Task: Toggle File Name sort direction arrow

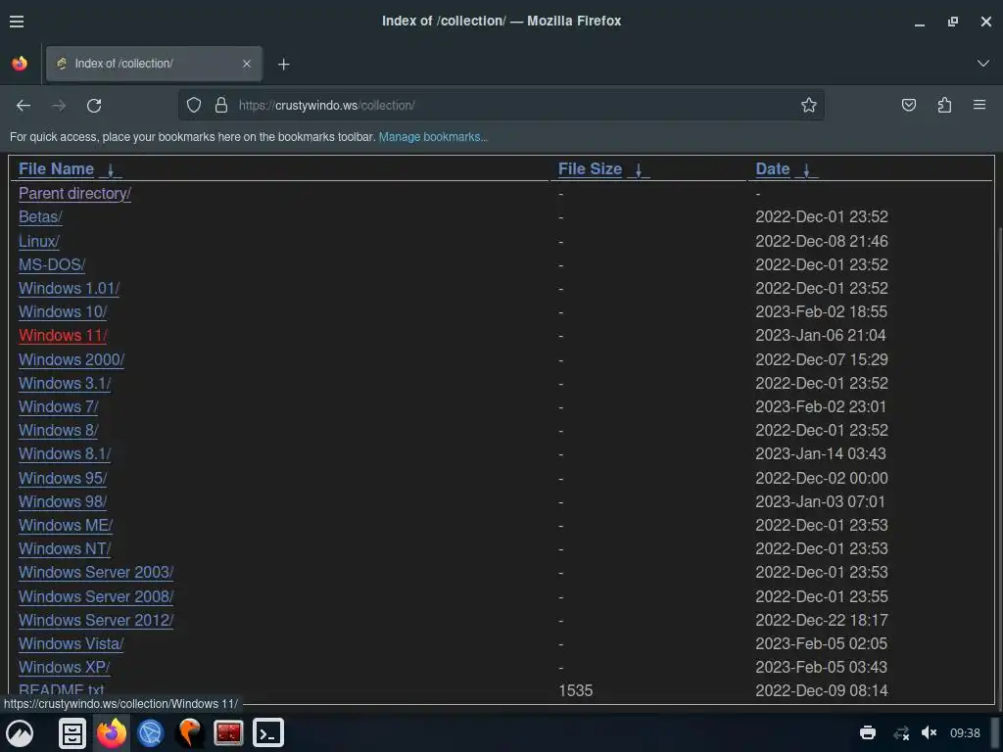Action: [x=111, y=170]
